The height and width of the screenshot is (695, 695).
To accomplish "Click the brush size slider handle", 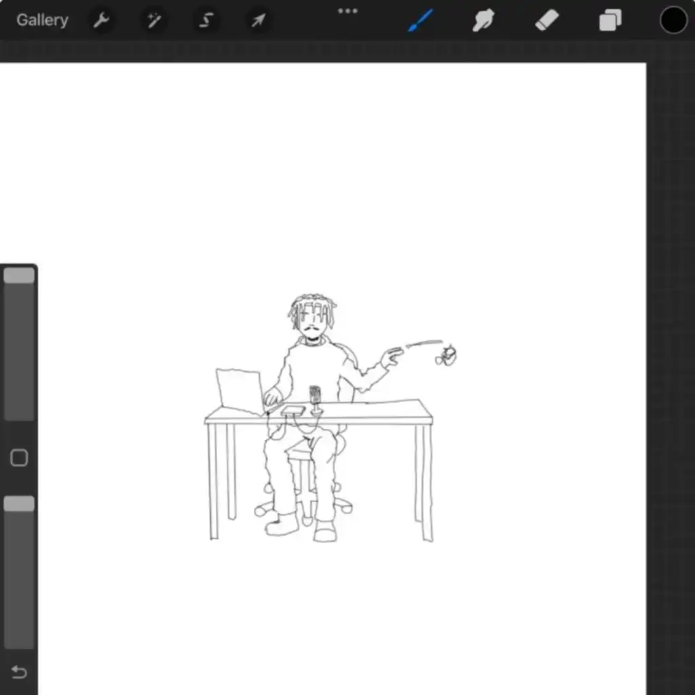I will (x=19, y=276).
